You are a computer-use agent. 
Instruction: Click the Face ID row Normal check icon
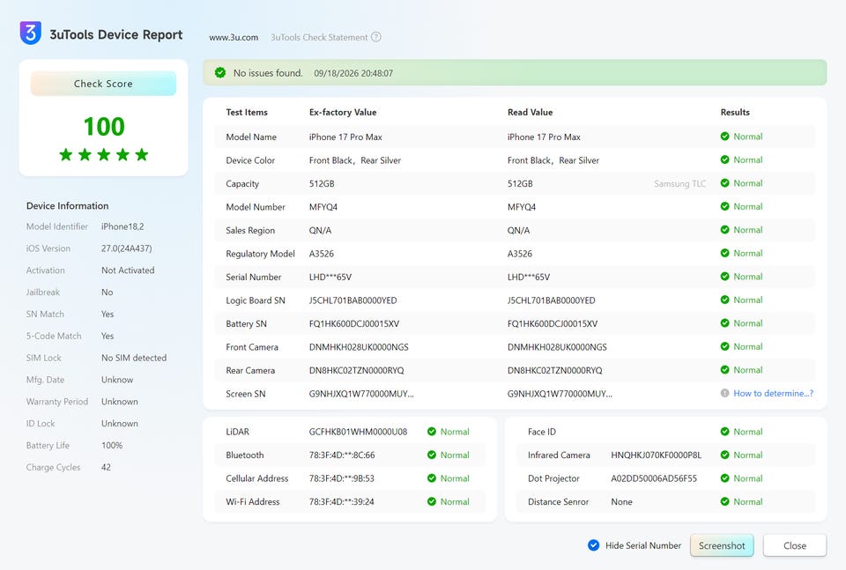pyautogui.click(x=724, y=432)
